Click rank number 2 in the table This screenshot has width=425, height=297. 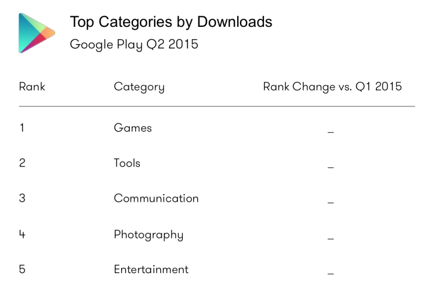pyautogui.click(x=22, y=163)
